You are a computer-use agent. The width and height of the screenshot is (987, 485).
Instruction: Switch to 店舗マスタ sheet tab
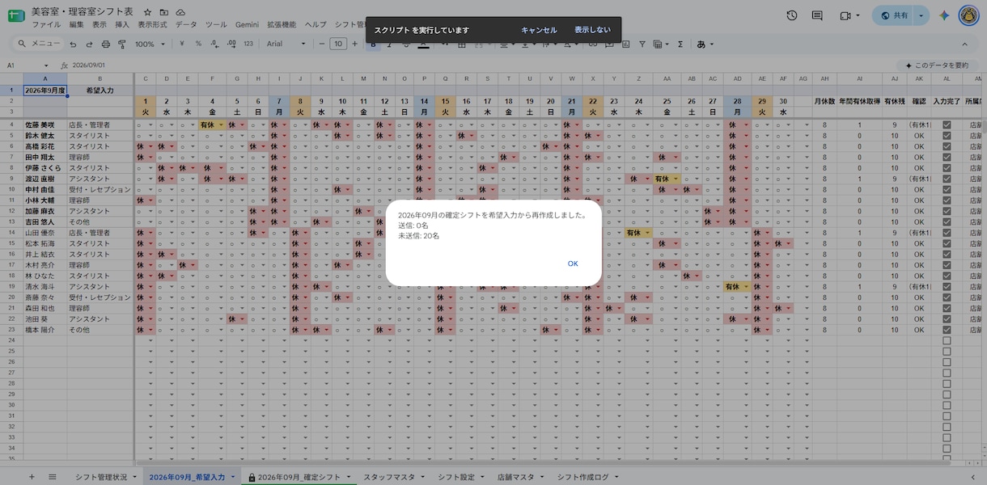[515, 477]
